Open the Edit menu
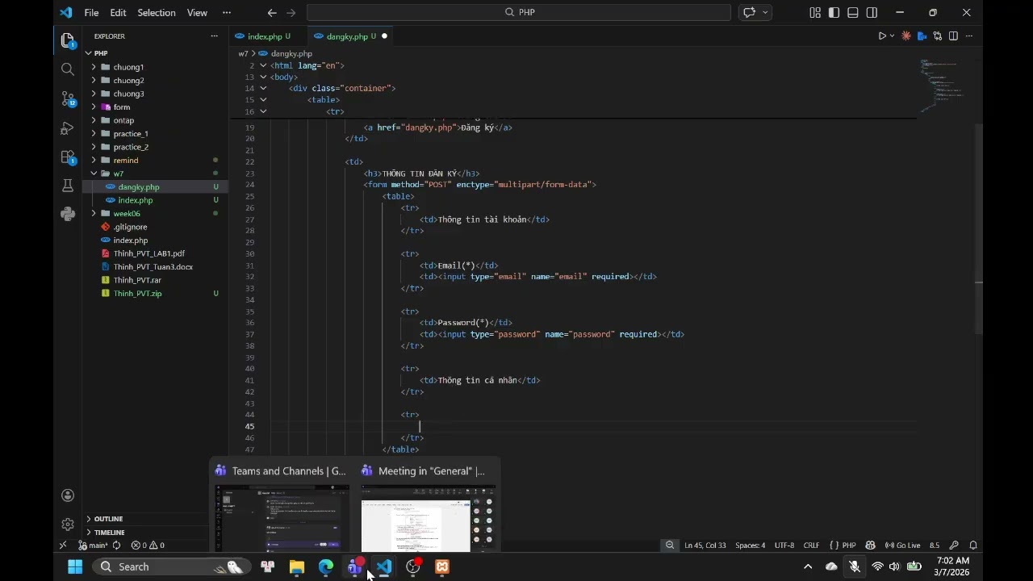 [118, 12]
